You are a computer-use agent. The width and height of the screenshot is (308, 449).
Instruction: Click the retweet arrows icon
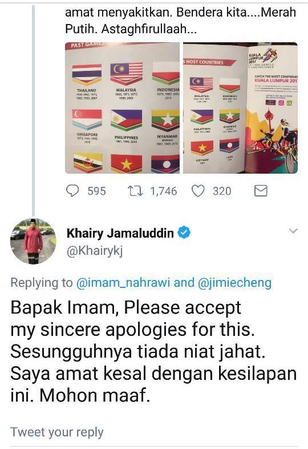tap(135, 191)
